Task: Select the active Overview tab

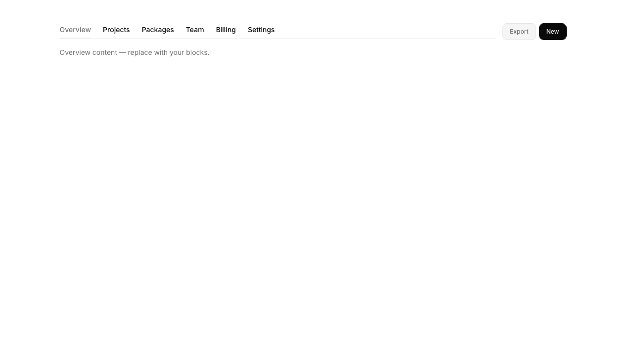Action: coord(75,30)
